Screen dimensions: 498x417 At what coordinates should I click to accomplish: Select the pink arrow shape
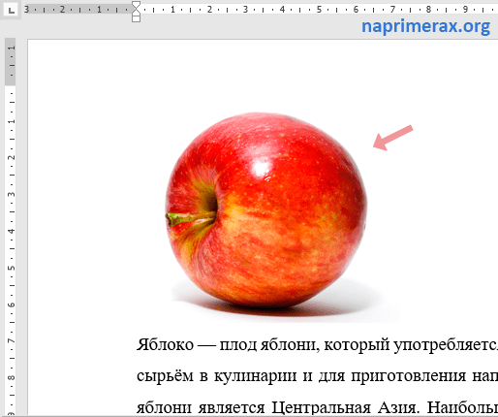[x=392, y=138]
